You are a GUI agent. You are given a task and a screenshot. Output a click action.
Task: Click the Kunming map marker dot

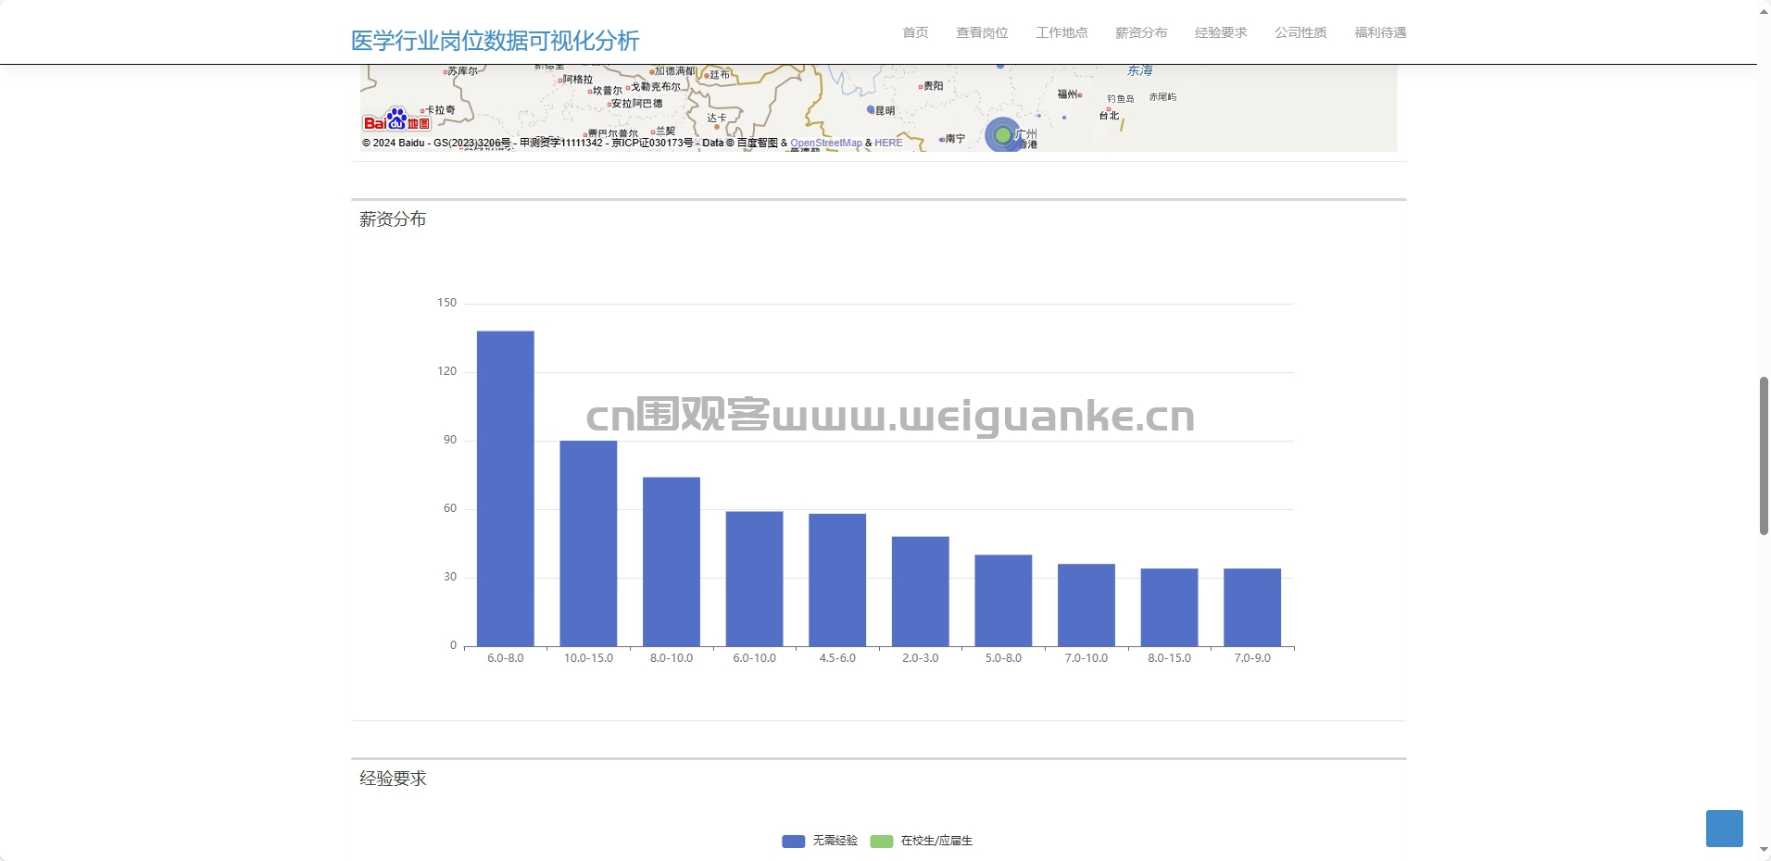871,110
